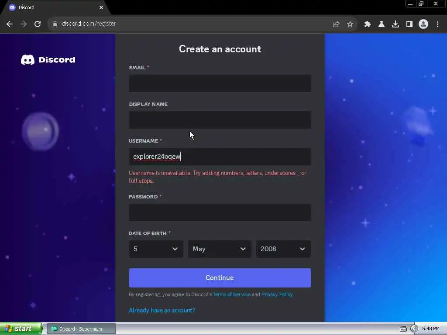Open the birth month dropdown showing May

tap(220, 249)
